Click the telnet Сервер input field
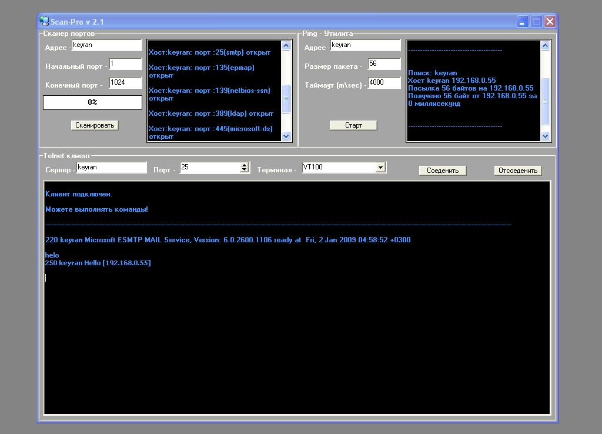 tap(111, 168)
